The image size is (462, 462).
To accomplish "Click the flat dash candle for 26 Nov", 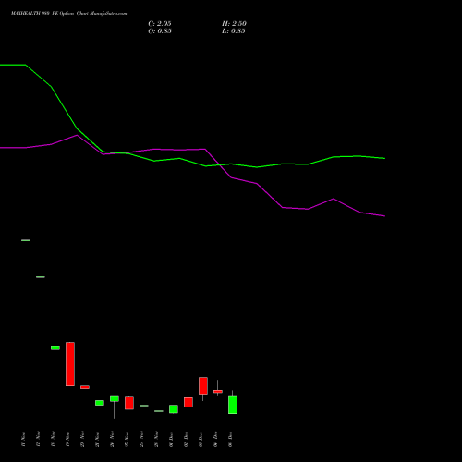I will pyautogui.click(x=144, y=406).
